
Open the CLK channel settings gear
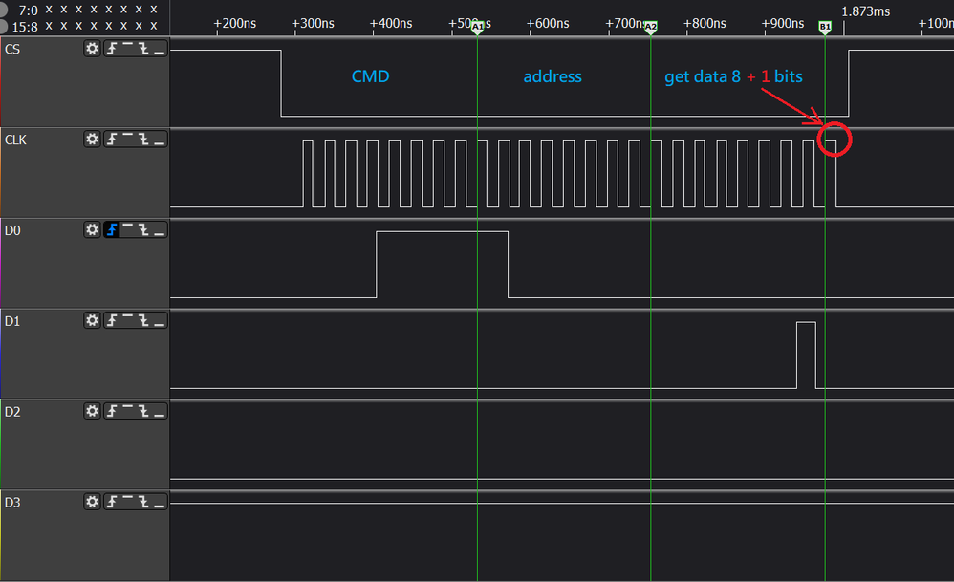pos(91,139)
